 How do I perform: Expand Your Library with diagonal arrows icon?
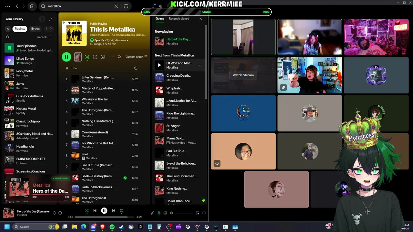click(50, 19)
